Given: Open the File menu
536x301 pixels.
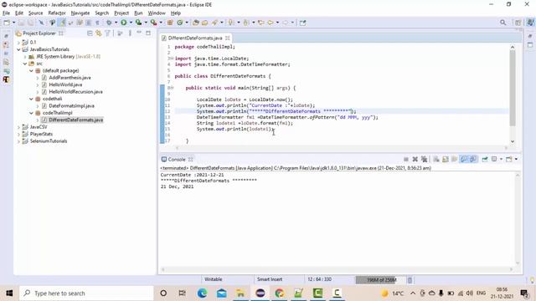Looking at the screenshot, I should [x=6, y=13].
